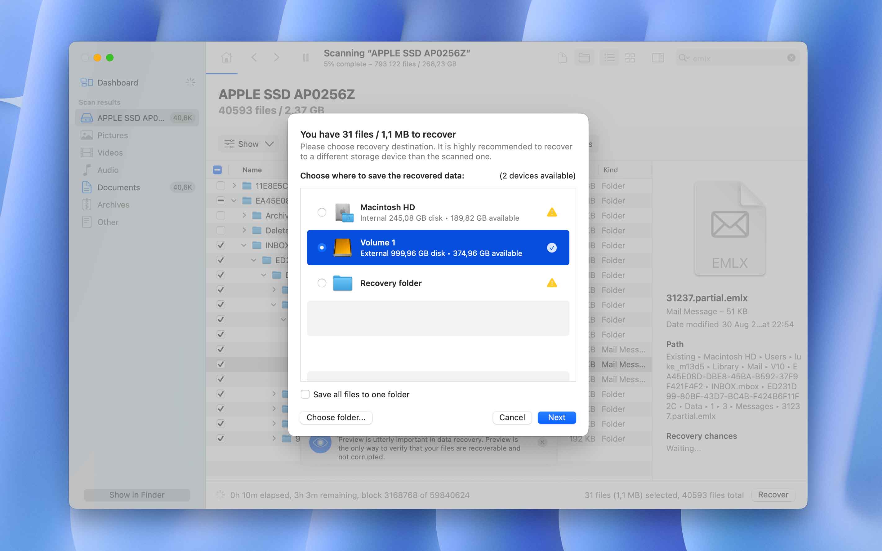
Task: Enable Save all files to one folder
Action: click(305, 394)
